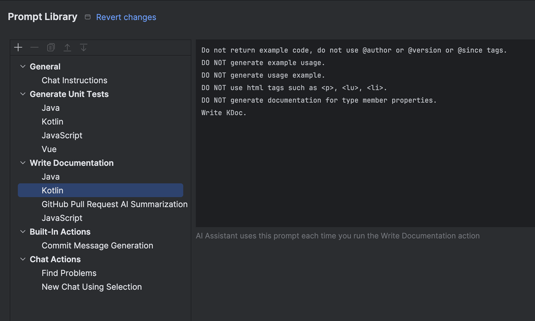Select Java under Write Documentation
Image resolution: width=535 pixels, height=321 pixels.
tap(50, 177)
